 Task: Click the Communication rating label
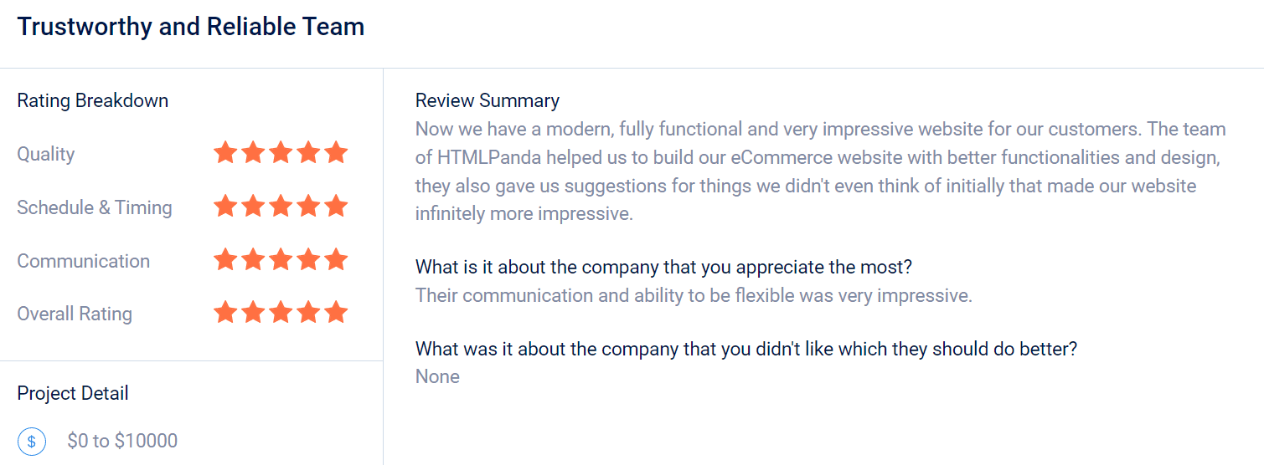coord(84,261)
